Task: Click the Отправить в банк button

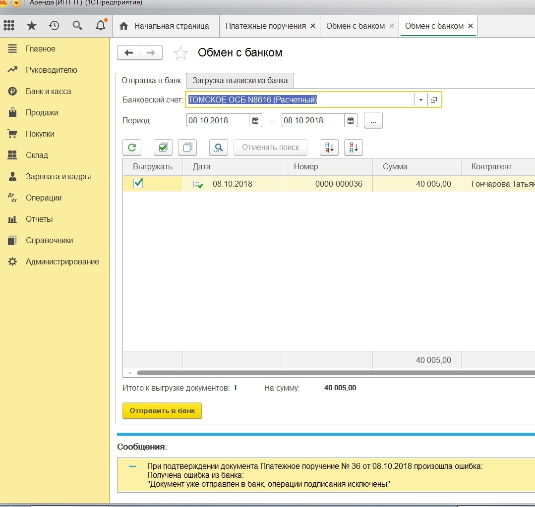Action: tap(162, 410)
